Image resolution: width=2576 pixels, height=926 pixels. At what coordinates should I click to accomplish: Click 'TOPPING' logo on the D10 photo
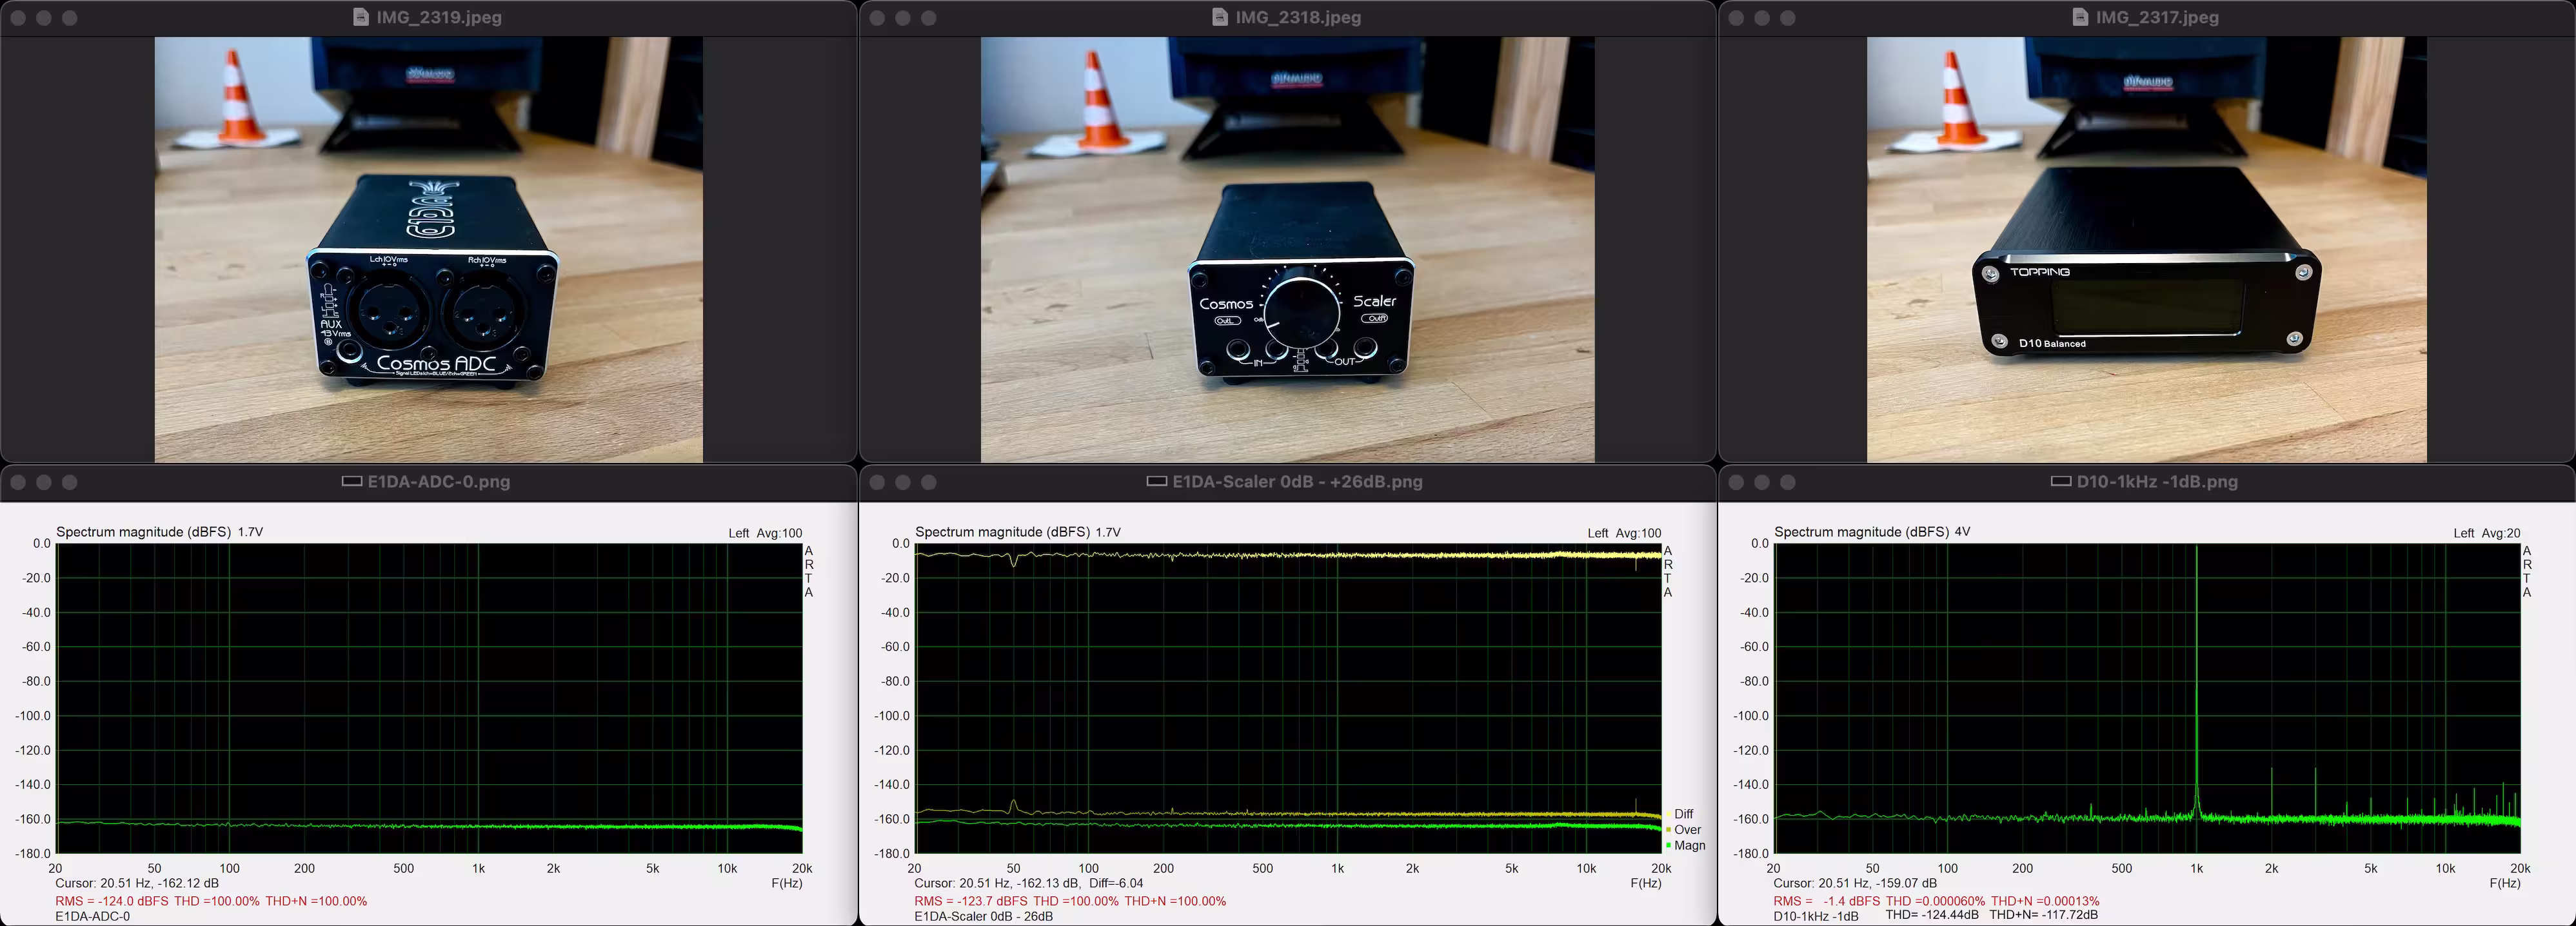point(2039,272)
